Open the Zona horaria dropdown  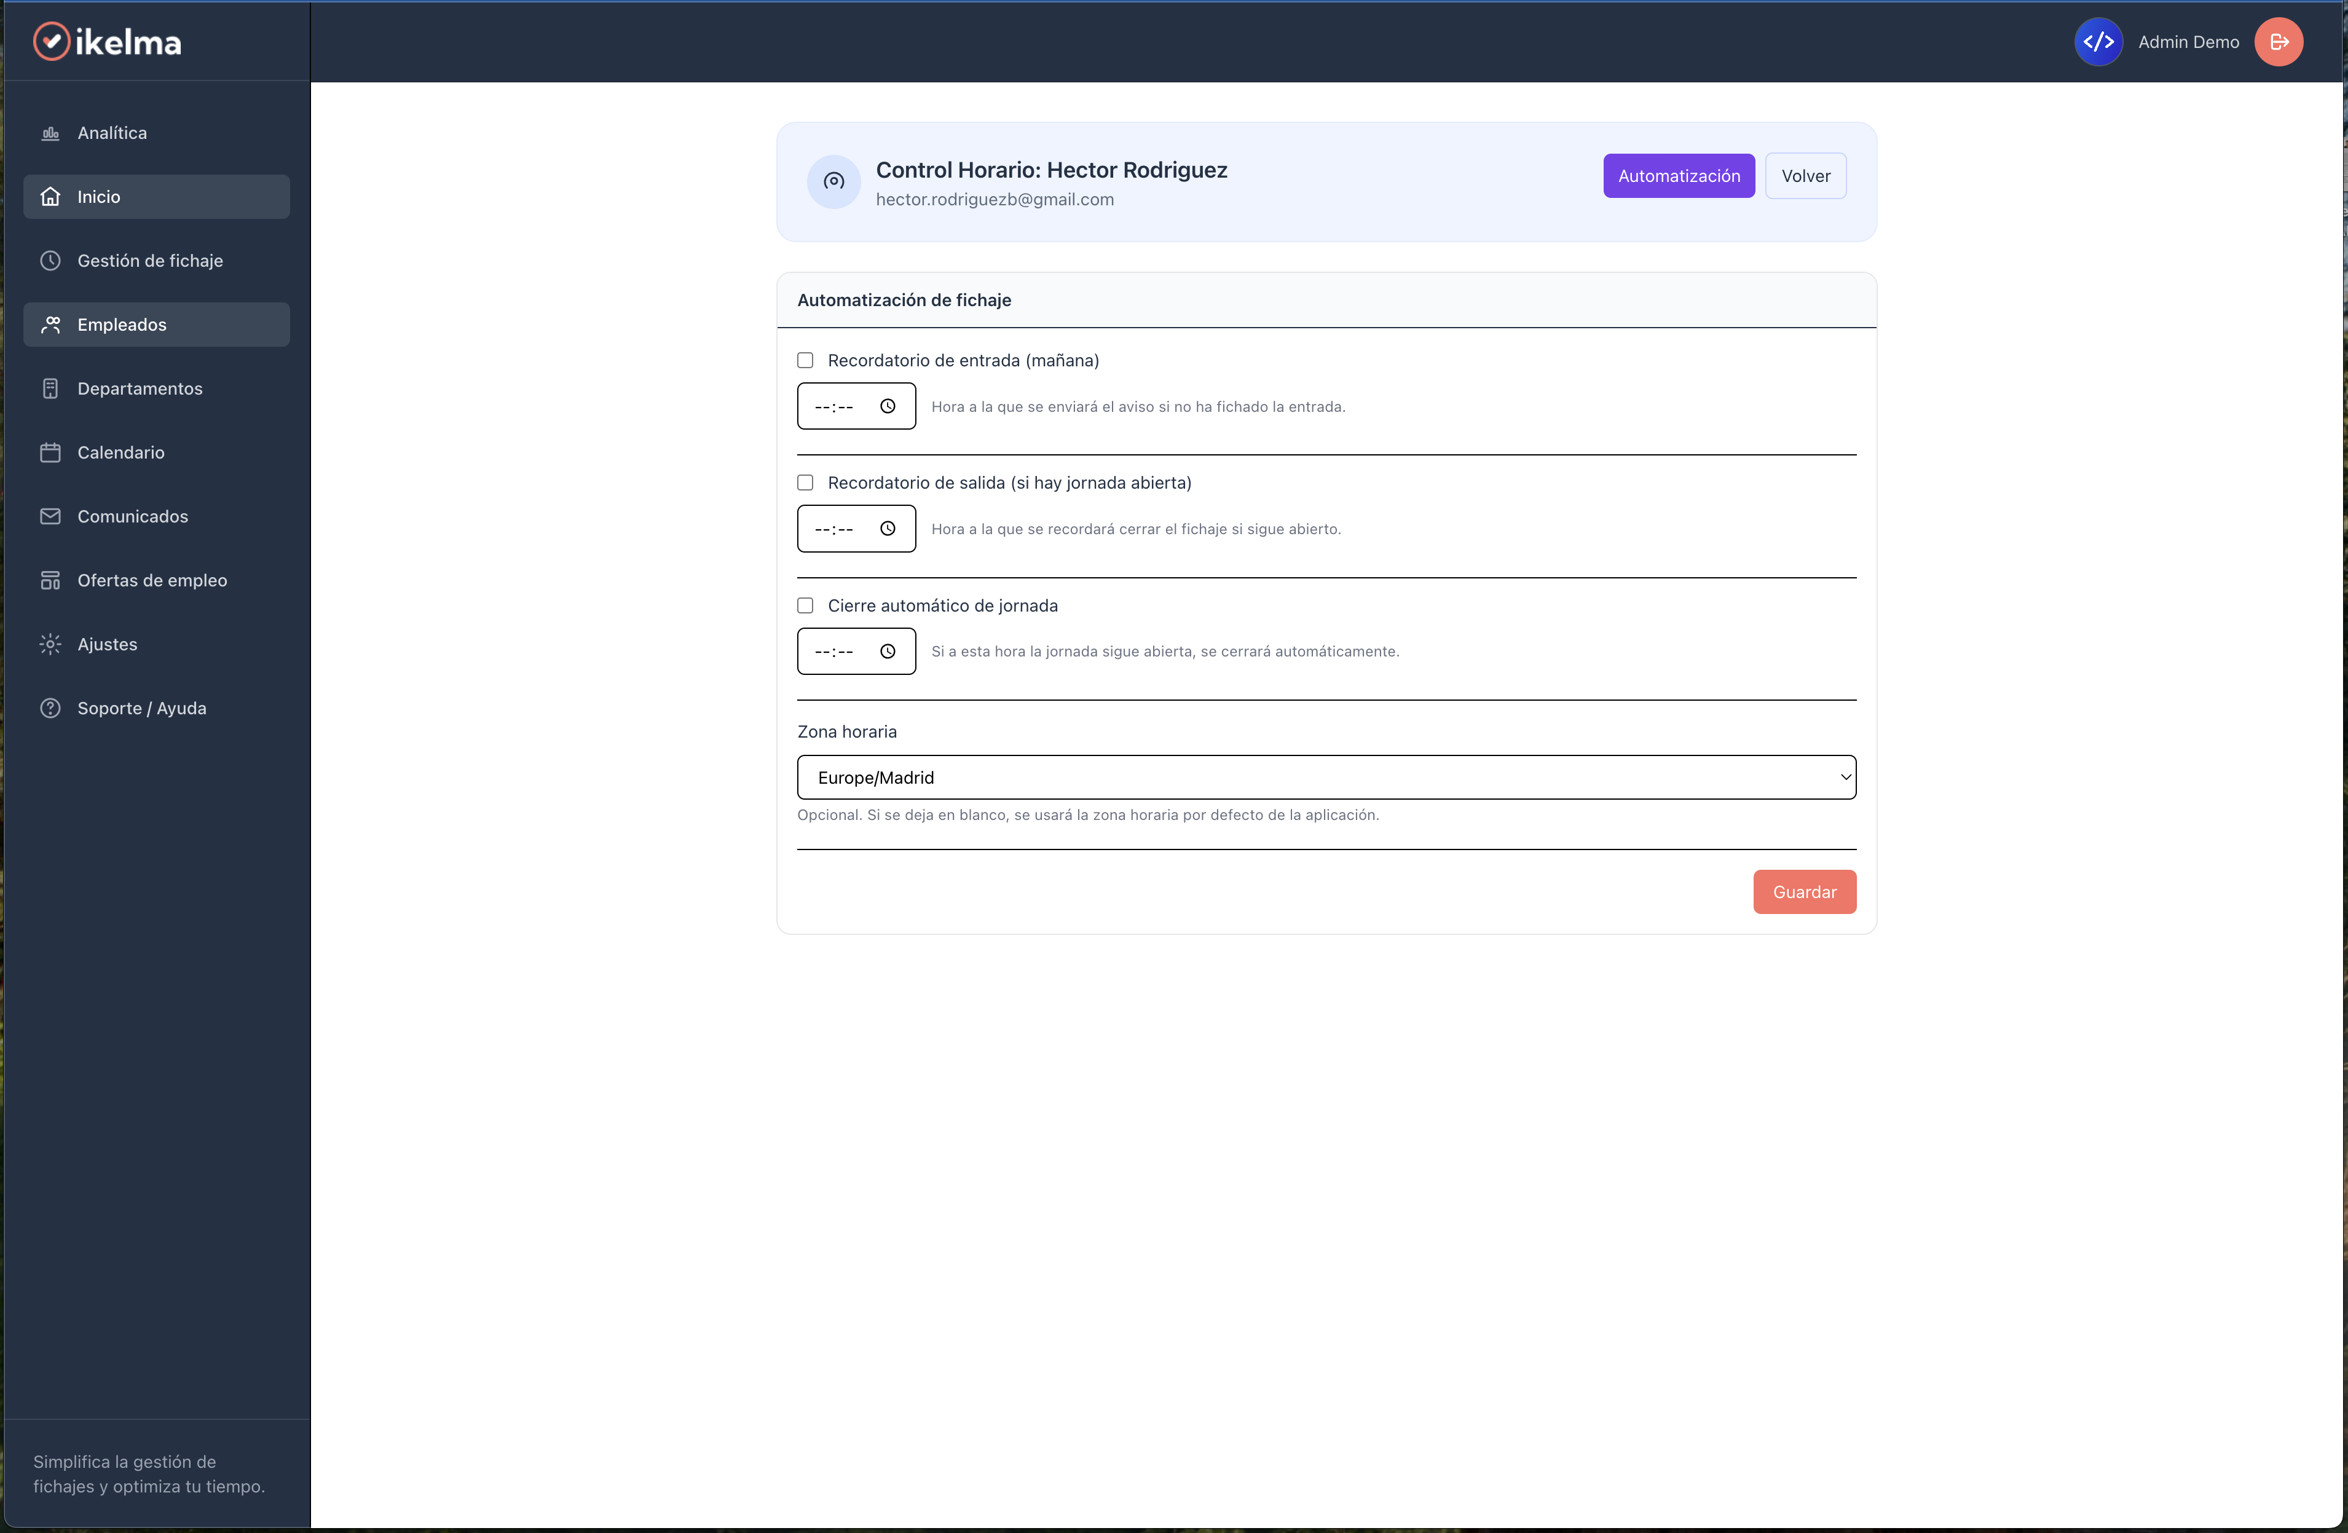(x=1326, y=778)
